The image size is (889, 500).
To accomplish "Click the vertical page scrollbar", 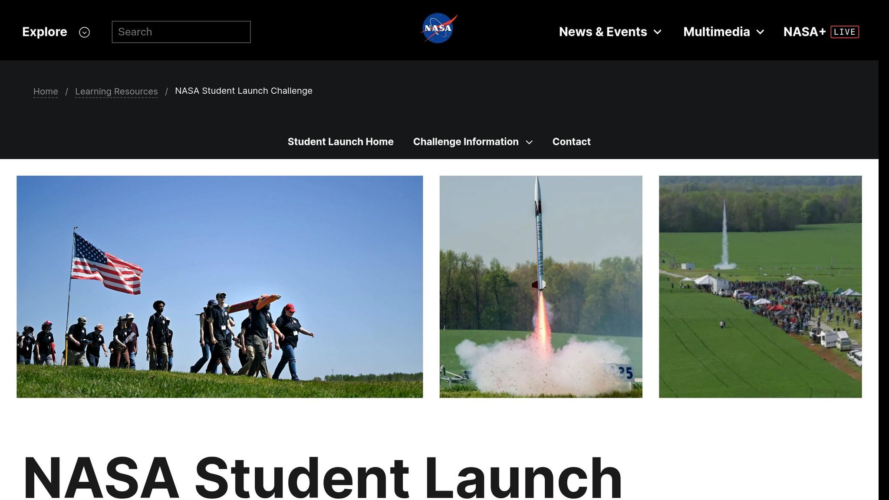I will [884, 250].
